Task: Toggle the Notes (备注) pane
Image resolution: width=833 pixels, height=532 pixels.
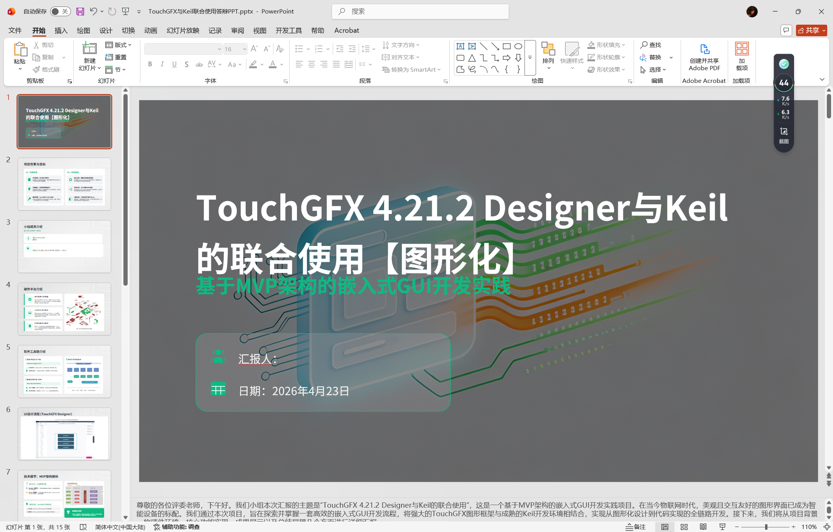Action: [x=635, y=527]
